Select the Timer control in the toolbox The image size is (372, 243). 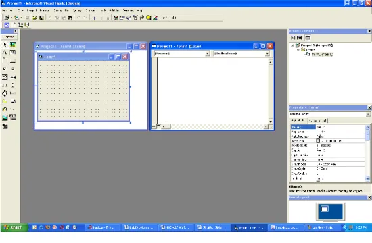(x=5, y=93)
